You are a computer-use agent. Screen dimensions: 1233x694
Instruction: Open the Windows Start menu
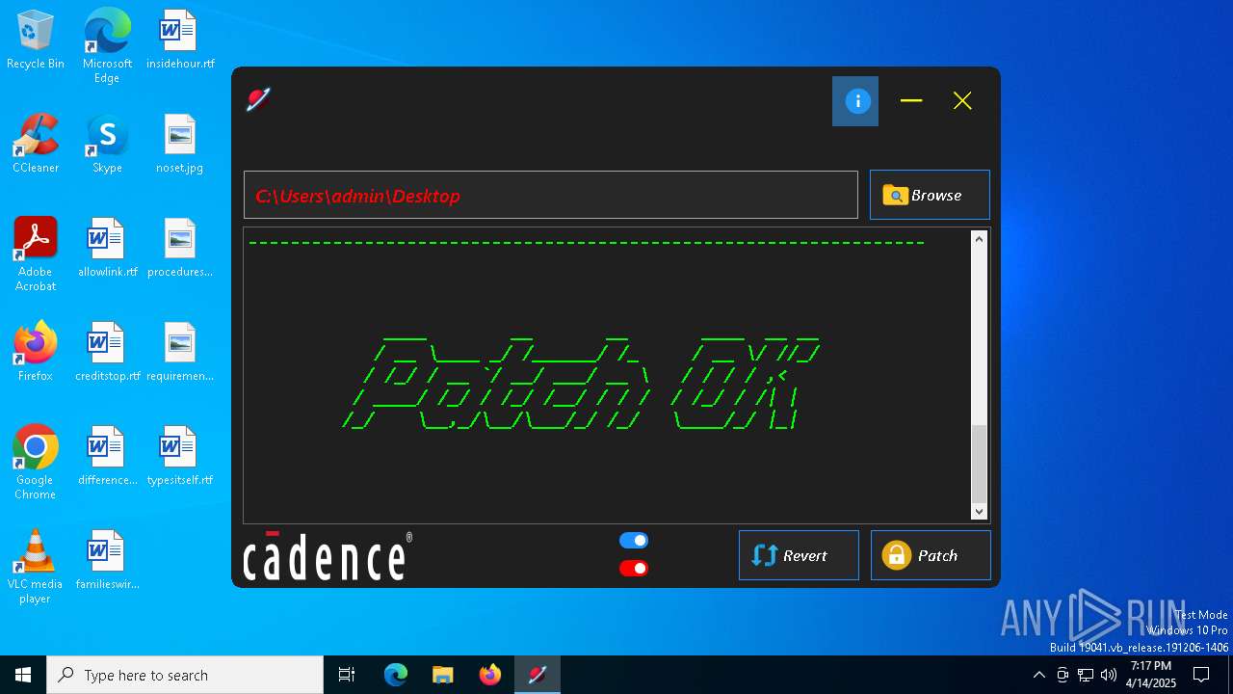click(x=23, y=675)
